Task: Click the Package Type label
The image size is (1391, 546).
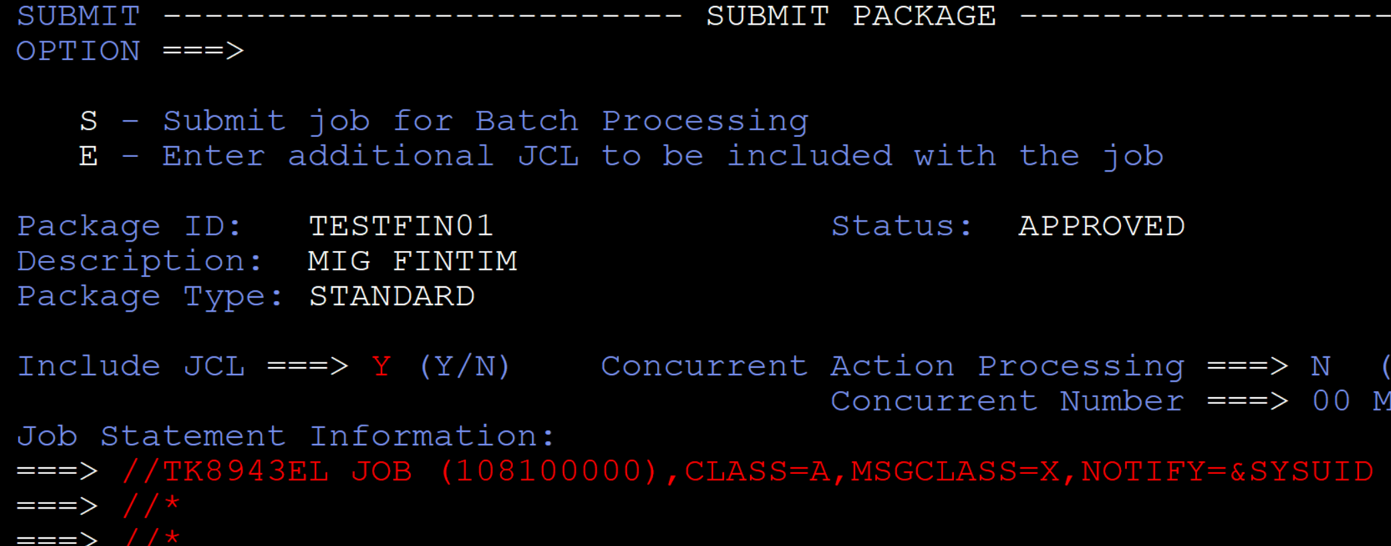Action: click(150, 296)
